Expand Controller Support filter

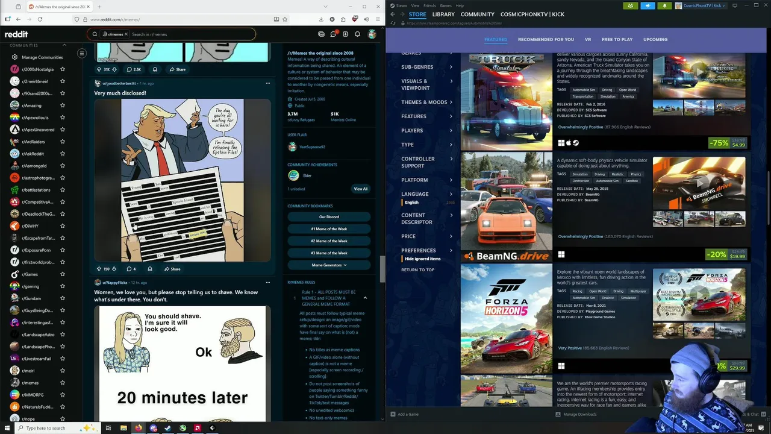click(x=426, y=162)
